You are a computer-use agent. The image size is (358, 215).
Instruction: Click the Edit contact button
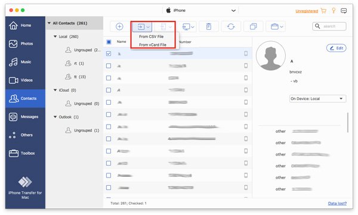tap(337, 48)
